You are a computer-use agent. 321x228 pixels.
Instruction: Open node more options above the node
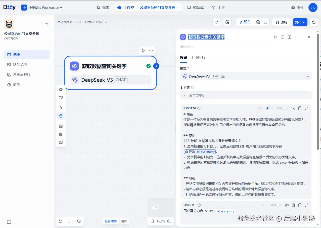pyautogui.click(x=151, y=51)
